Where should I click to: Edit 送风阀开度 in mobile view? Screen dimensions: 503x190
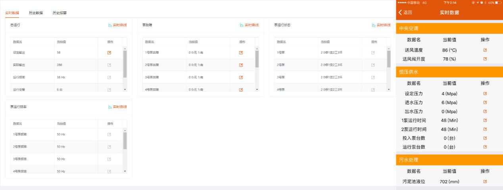point(485,59)
